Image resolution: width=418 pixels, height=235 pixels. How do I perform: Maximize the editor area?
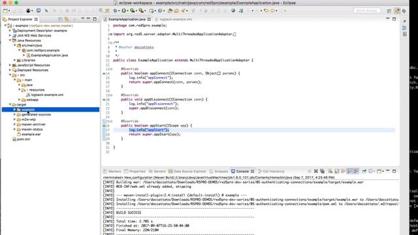point(394,19)
